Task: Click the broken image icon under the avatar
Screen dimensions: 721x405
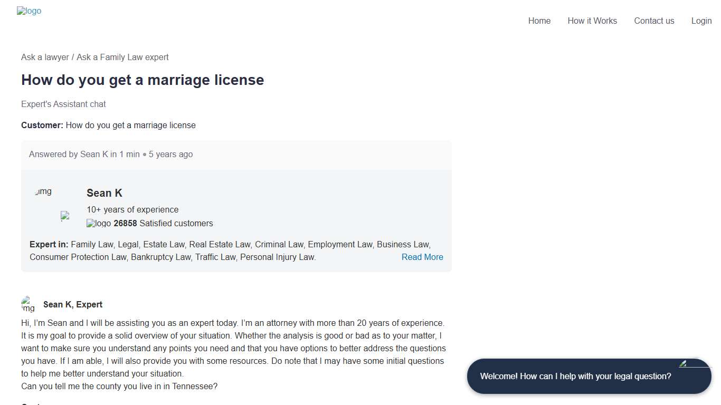Action: click(x=65, y=216)
